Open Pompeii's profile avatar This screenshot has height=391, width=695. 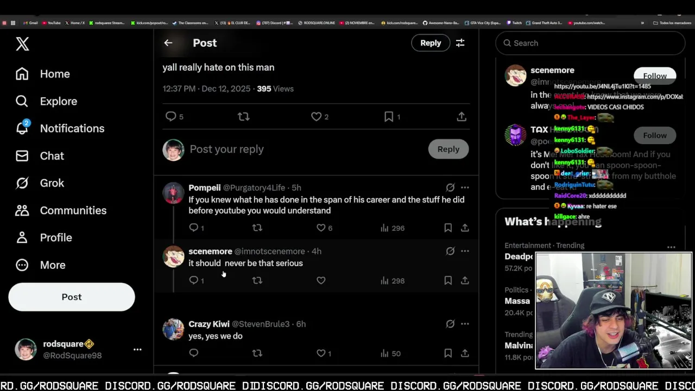coord(173,193)
